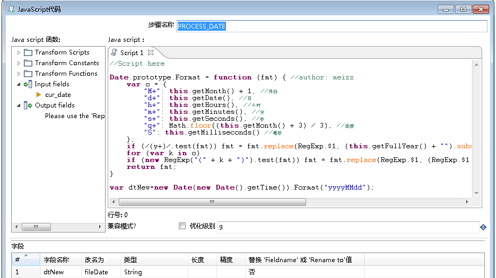Viewport: 496px width, 278px height.
Task: Sort by the # column header
Action: [21, 259]
